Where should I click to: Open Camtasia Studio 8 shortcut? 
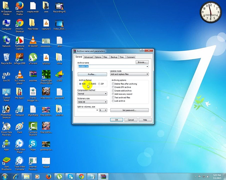point(33,129)
